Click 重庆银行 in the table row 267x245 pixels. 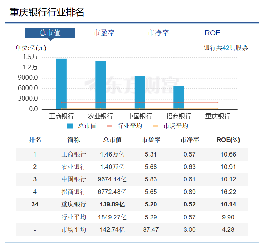[74, 204]
